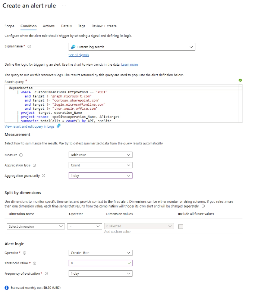This screenshot has width=261, height=296.
Task: Switch to the Actions tab
Action: 48,26
